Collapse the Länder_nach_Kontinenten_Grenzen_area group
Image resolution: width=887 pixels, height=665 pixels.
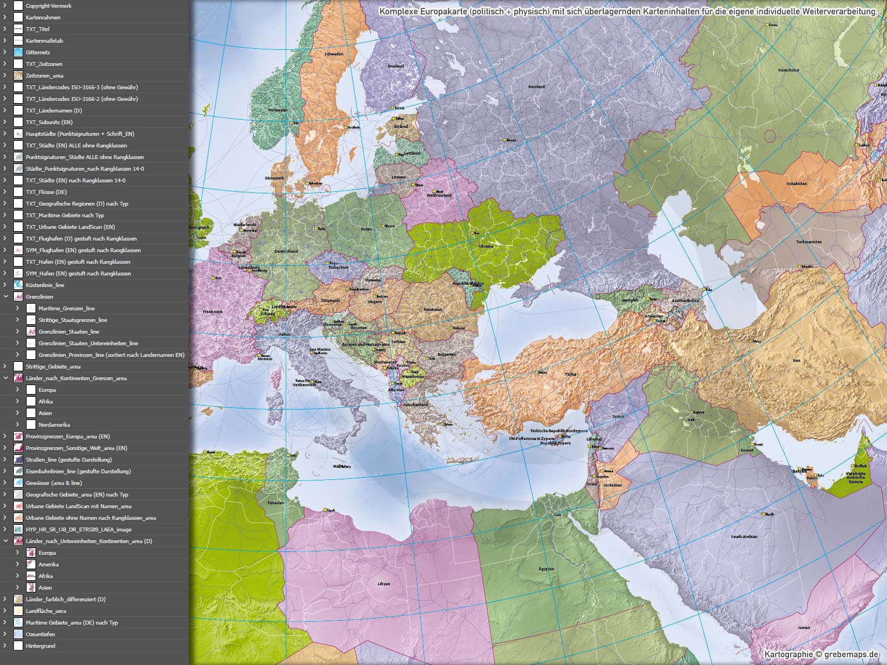pyautogui.click(x=6, y=378)
